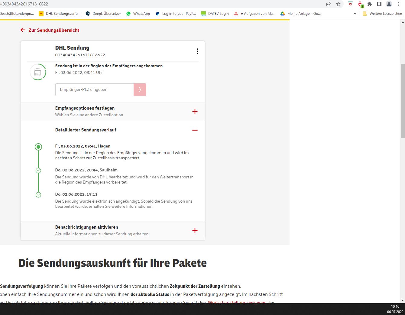Toggle the browser side panel icon
This screenshot has height=315, width=405.
point(379,4)
